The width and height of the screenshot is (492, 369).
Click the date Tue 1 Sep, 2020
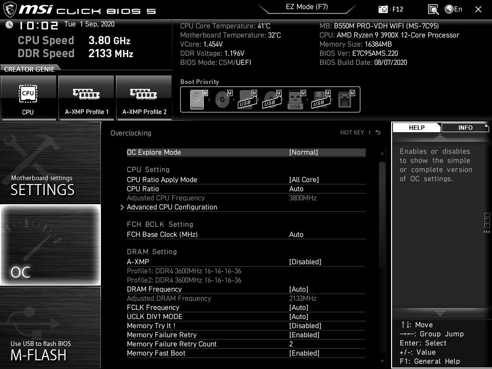click(89, 24)
